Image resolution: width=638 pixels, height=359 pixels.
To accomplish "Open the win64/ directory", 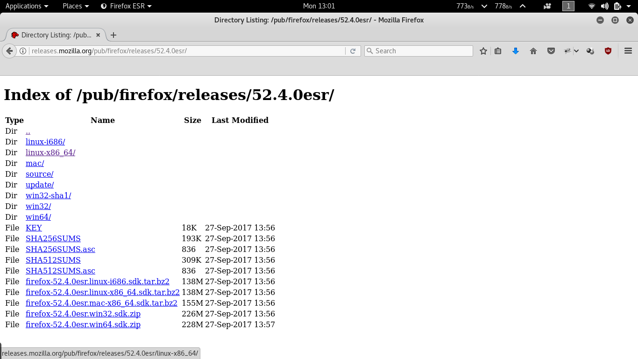I will pyautogui.click(x=38, y=217).
